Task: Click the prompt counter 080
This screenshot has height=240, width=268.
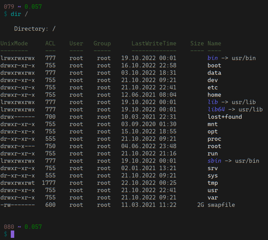Action: [x=9, y=227]
